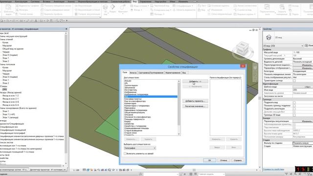Toggle Подрезать аннотации checkbox
This screenshot has width=313, height=176.
294,109
